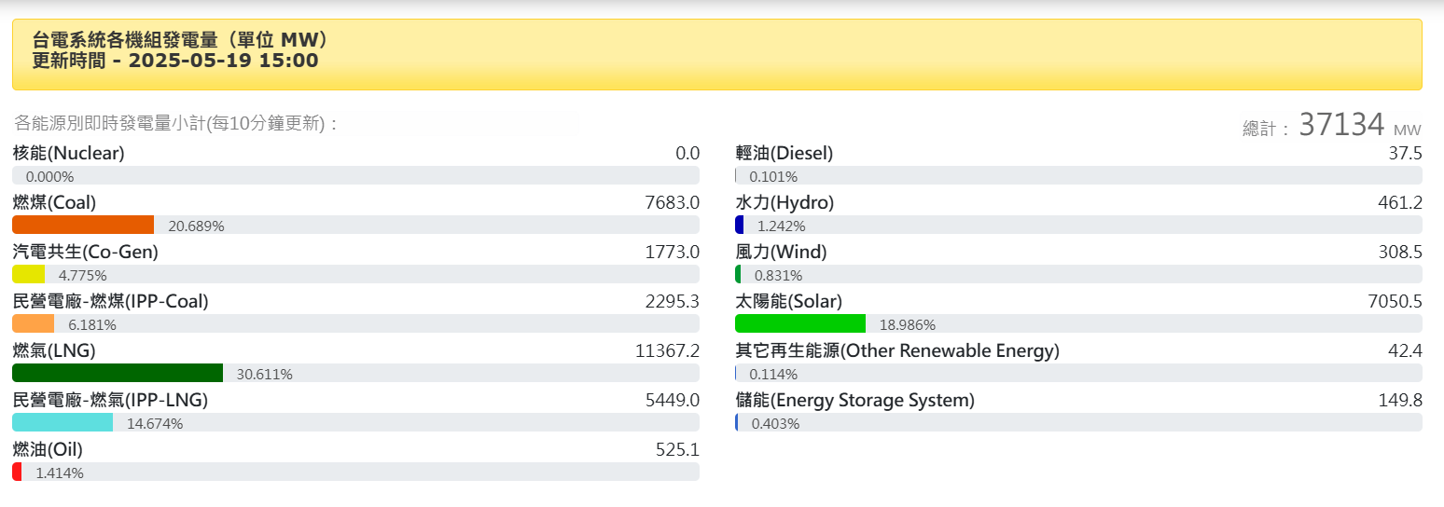Click the orange Coal progress bar

pyautogui.click(x=83, y=225)
